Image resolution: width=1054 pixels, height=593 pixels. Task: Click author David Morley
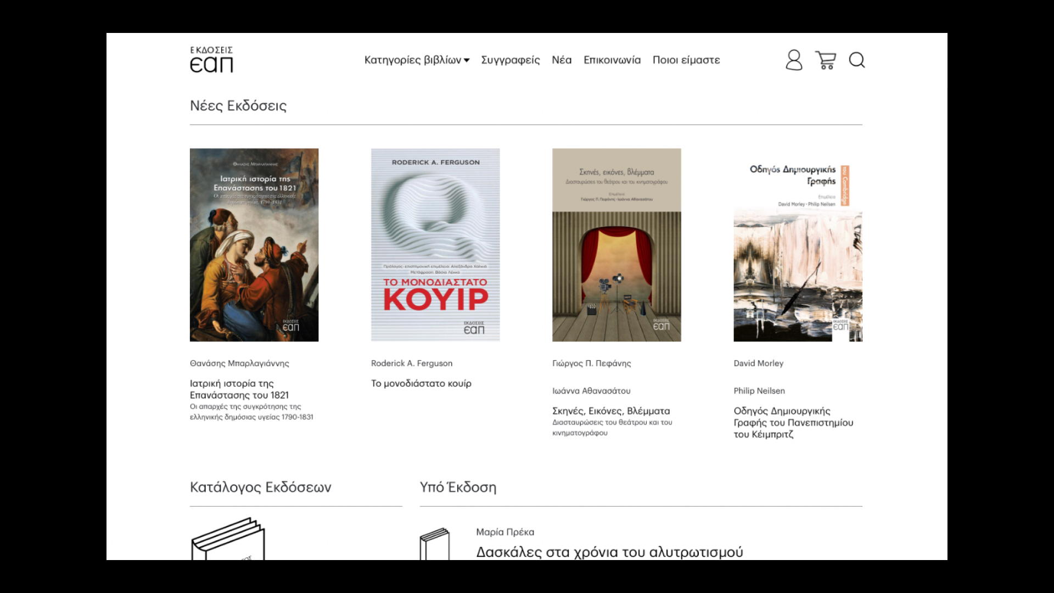(759, 363)
